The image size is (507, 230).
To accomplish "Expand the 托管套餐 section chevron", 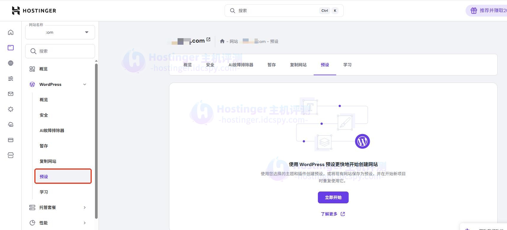I will [x=85, y=208].
